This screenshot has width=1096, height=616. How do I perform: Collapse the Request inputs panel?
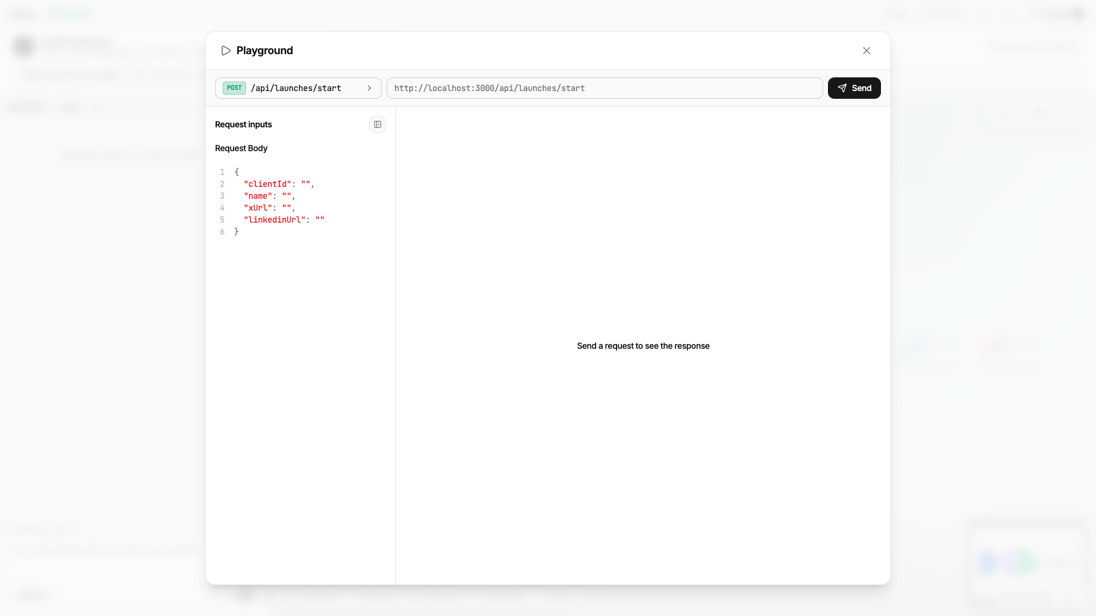point(378,124)
